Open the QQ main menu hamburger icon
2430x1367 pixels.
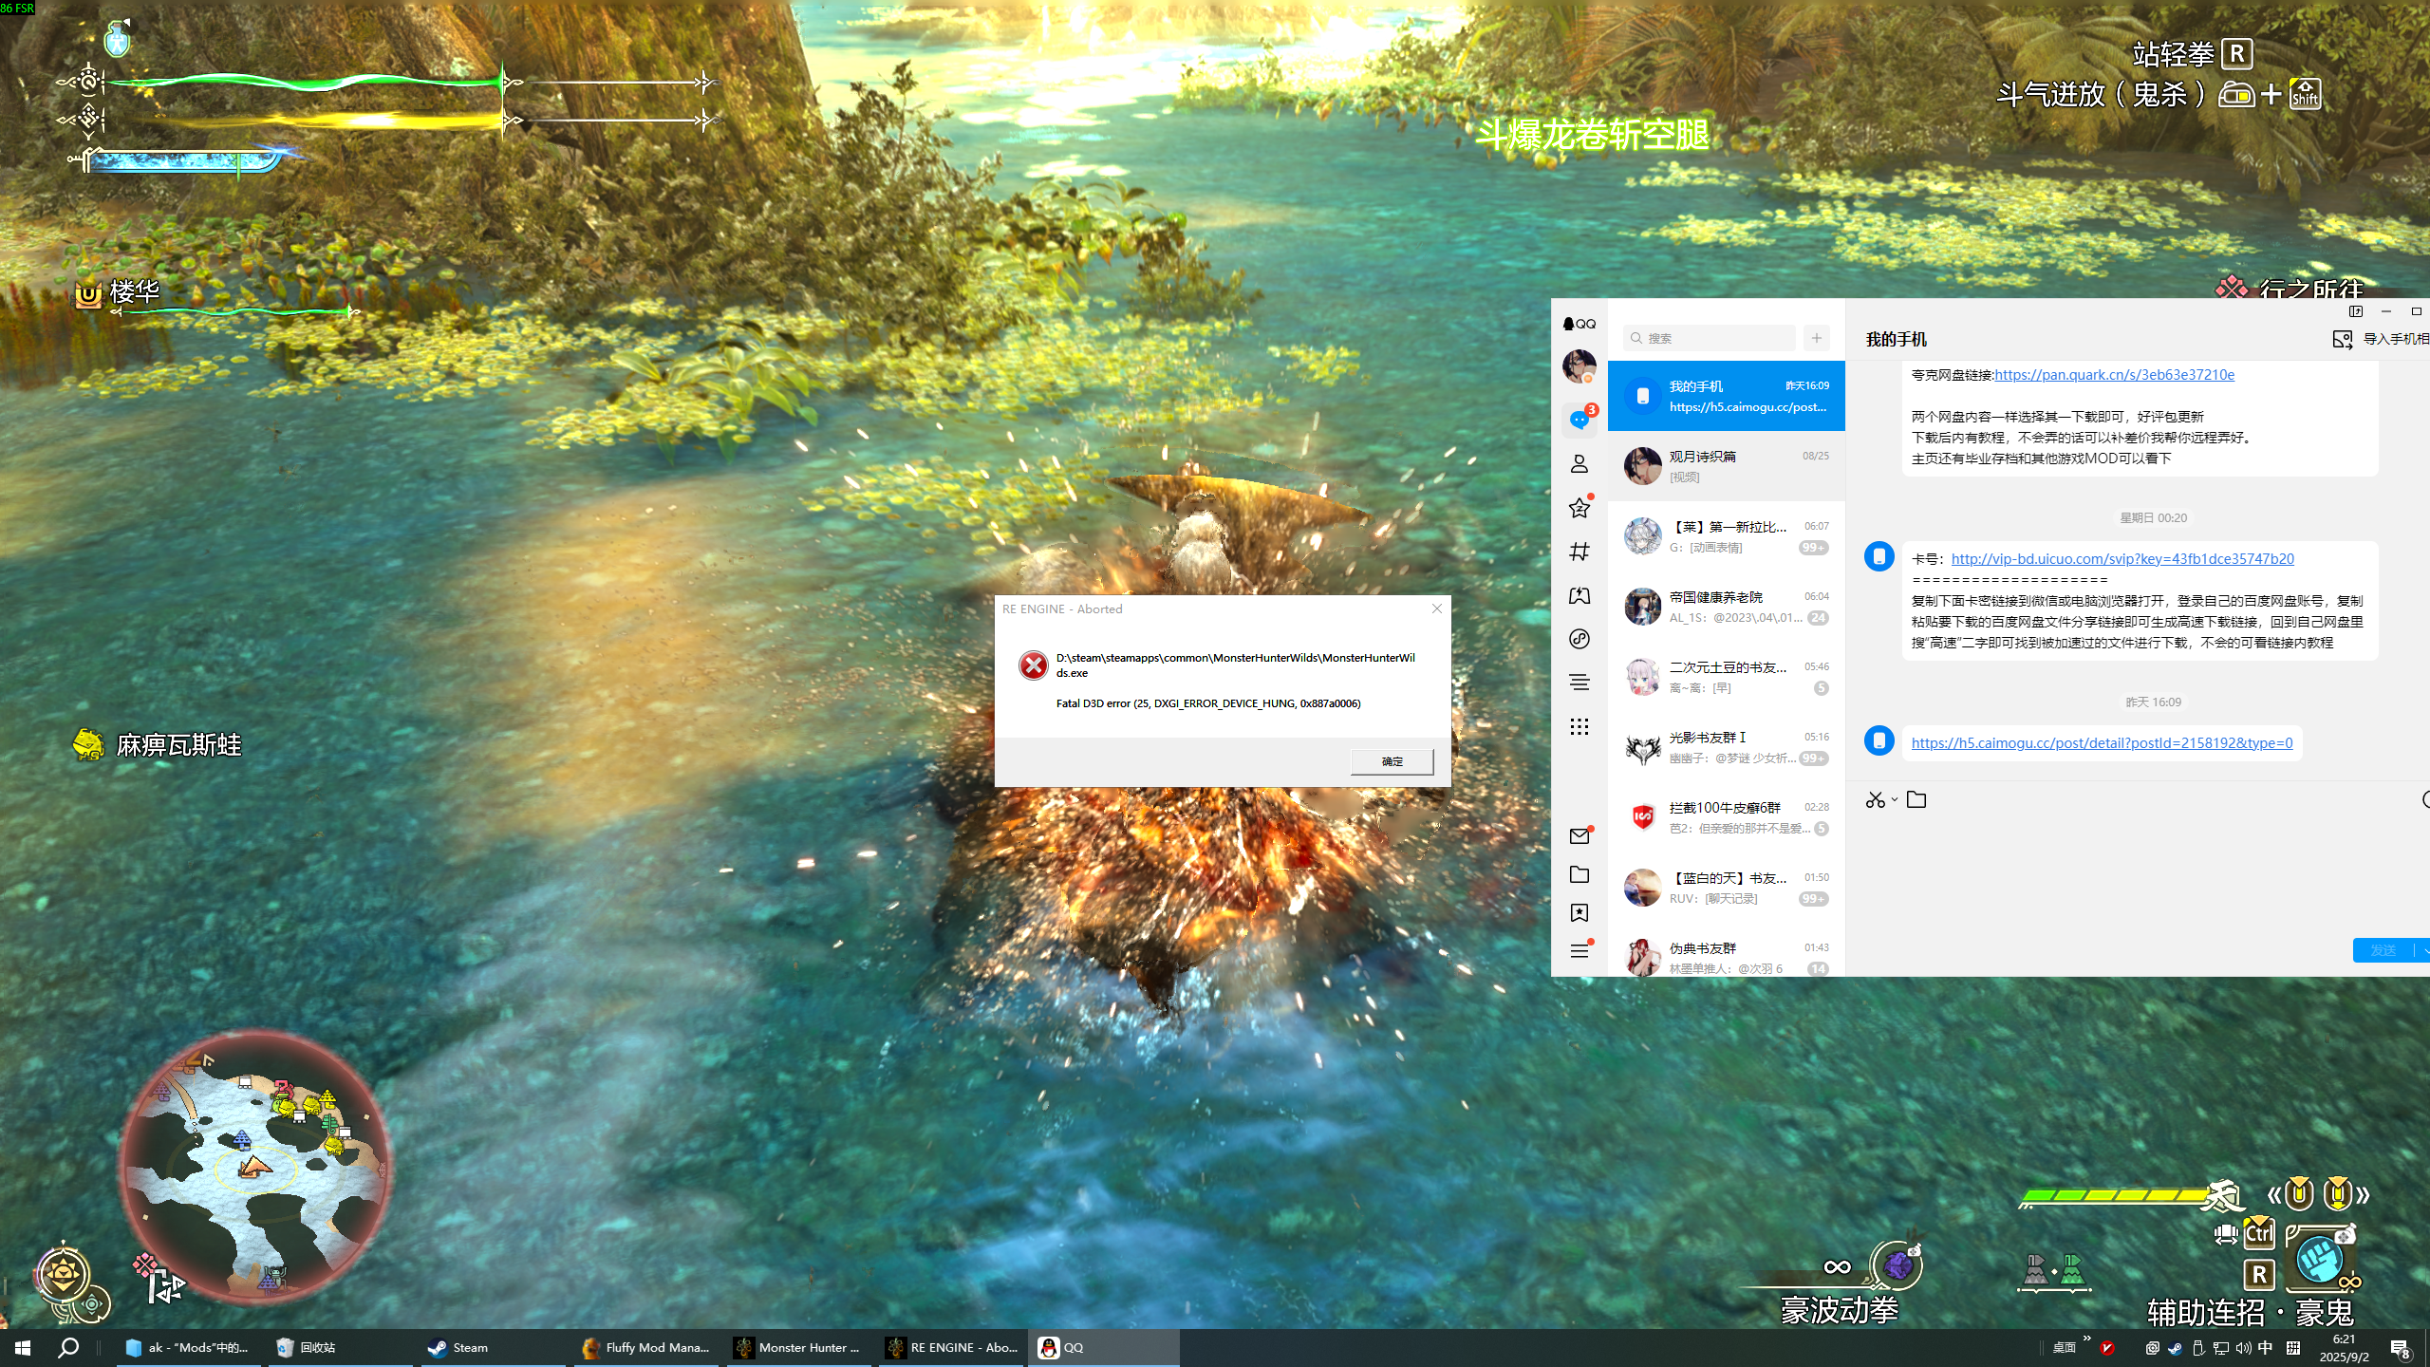click(1579, 951)
